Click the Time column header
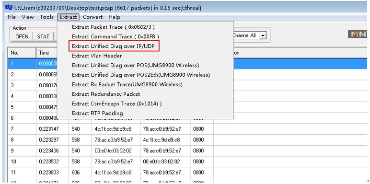The width and height of the screenshot is (370, 184). point(46,53)
